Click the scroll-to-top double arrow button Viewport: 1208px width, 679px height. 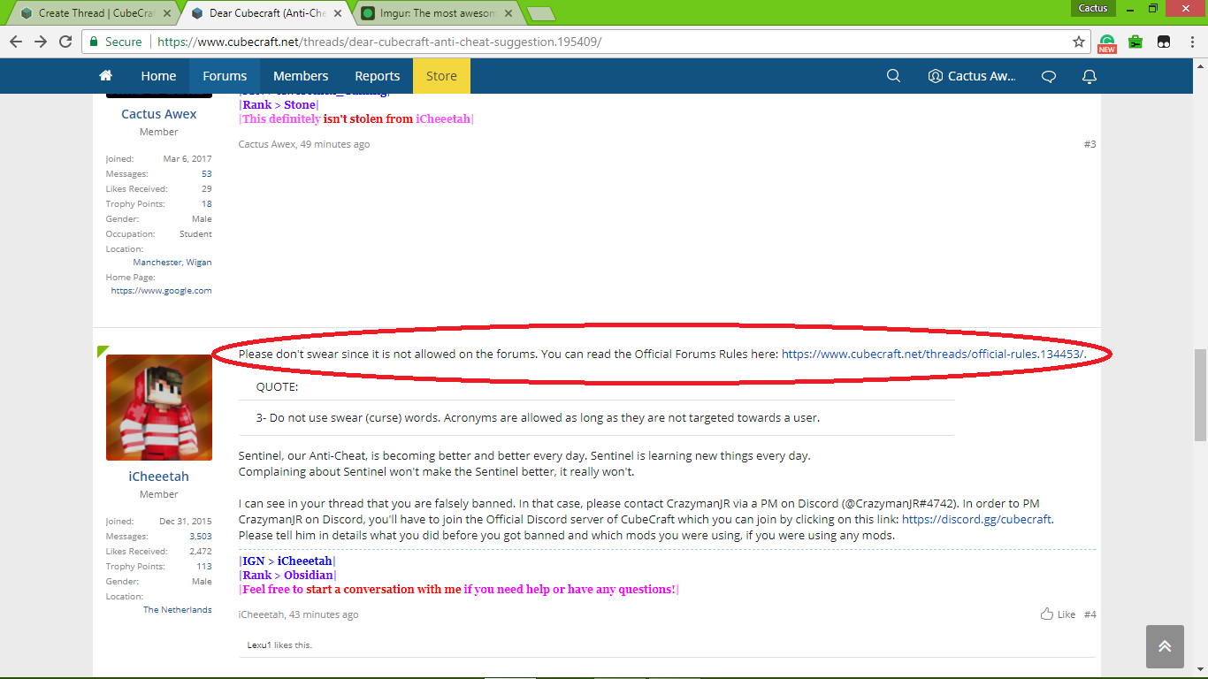tap(1165, 646)
